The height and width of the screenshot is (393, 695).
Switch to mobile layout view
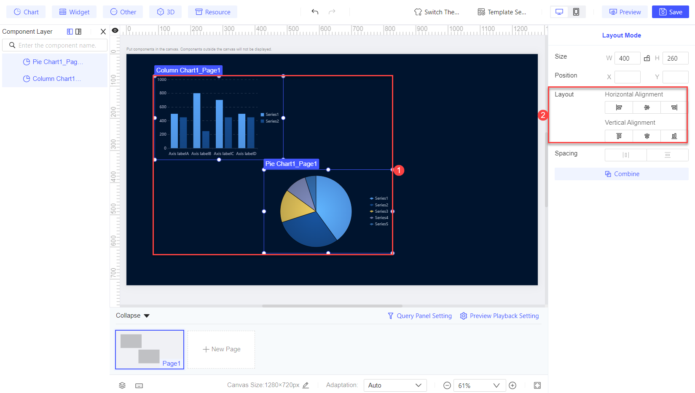(x=576, y=12)
